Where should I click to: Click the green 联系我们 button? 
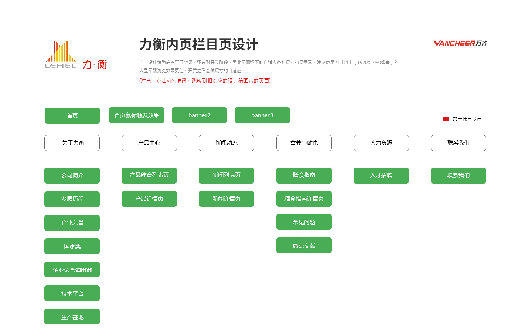tap(458, 175)
